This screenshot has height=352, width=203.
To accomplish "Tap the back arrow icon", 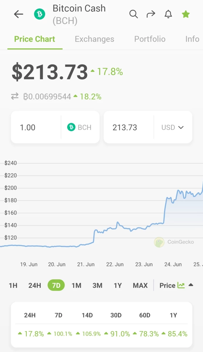I will [18, 14].
